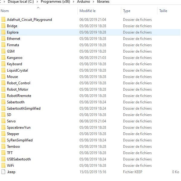The width and height of the screenshot is (181, 181).
Task: Sort by the Modifié le column
Action: coord(99,11)
